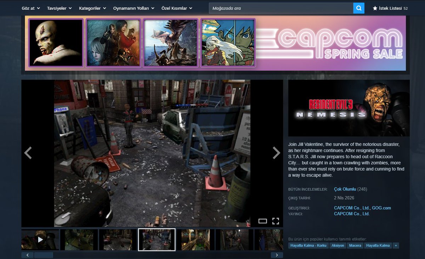Show previous screenshot with left arrow

[x=28, y=153]
